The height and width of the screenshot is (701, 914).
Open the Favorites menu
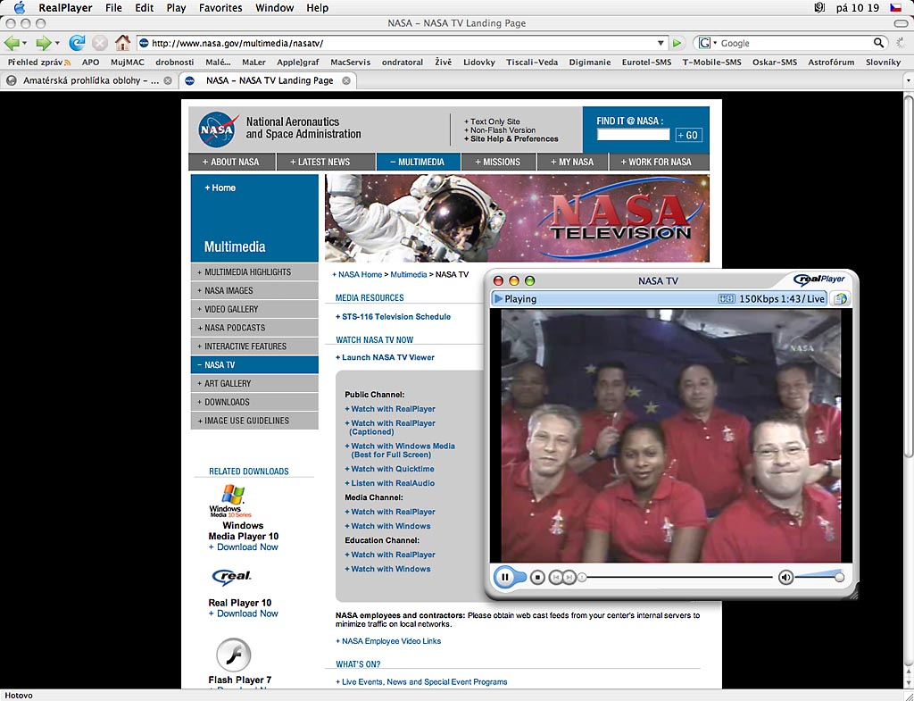[x=220, y=7]
